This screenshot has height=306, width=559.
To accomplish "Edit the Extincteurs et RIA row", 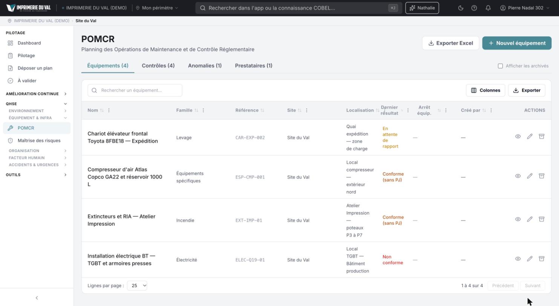I will point(530,219).
